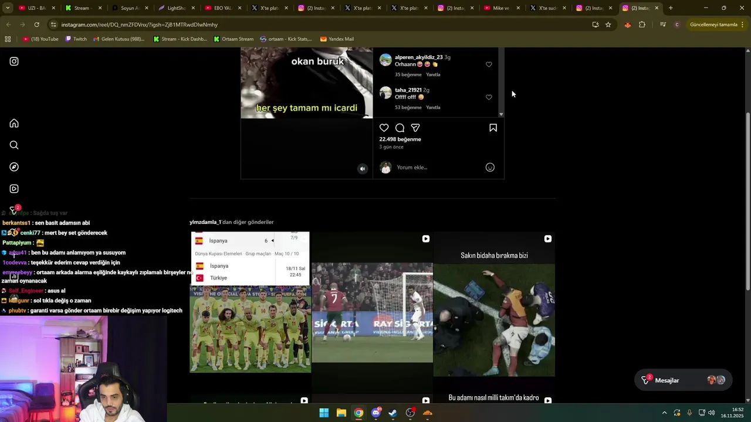751x422 pixels.
Task: Click the page vertical scrollbar thumb
Action: (x=747, y=200)
